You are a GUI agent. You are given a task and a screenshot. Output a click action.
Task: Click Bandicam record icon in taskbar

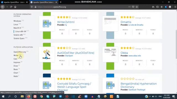(x=67, y=97)
